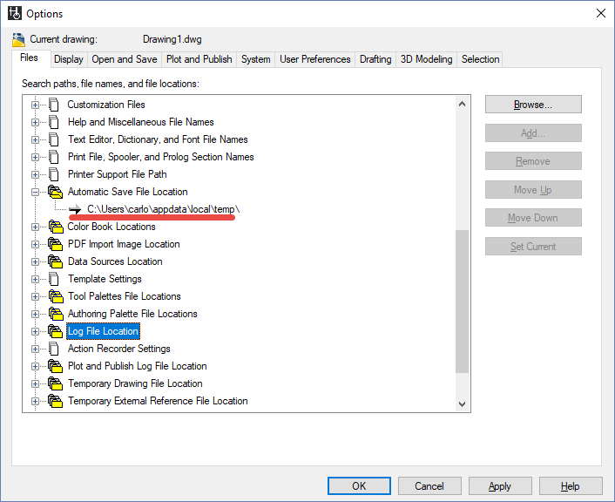This screenshot has height=502, width=615.
Task: Click the Files tab
Action: click(30, 58)
